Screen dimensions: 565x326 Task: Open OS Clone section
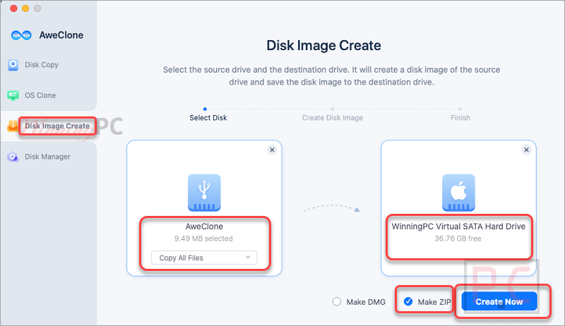pyautogui.click(x=40, y=95)
